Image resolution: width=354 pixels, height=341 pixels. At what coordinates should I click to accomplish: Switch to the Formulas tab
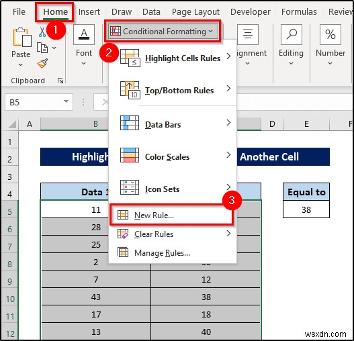(x=299, y=11)
